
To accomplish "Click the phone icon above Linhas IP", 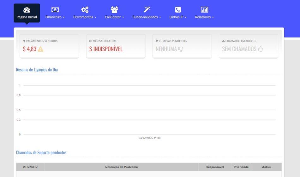I will pyautogui.click(x=178, y=10).
